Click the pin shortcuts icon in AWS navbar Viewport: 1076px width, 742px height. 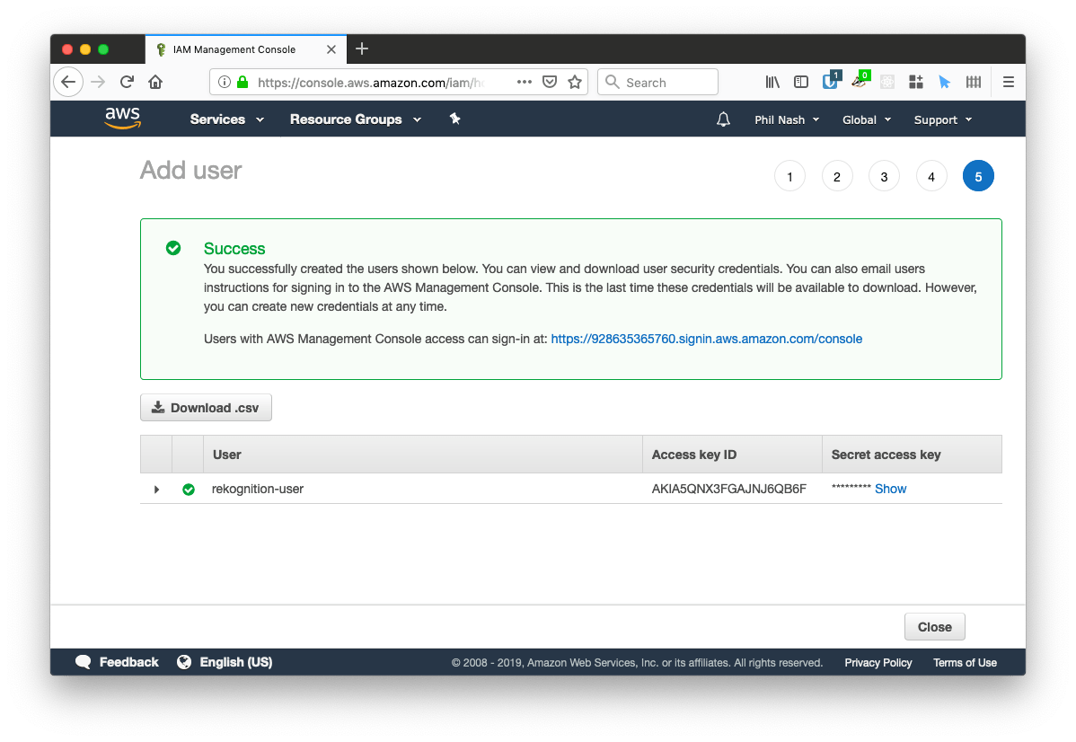(x=454, y=119)
